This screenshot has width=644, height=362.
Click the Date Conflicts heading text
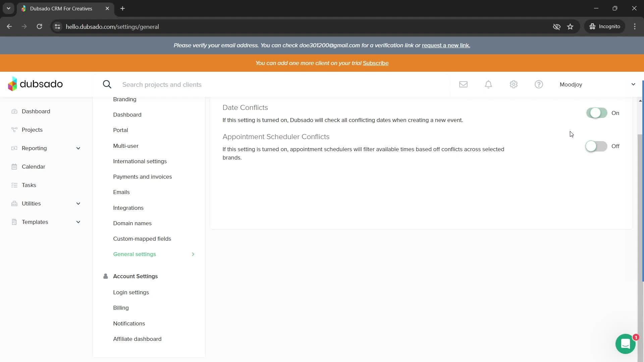(245, 108)
